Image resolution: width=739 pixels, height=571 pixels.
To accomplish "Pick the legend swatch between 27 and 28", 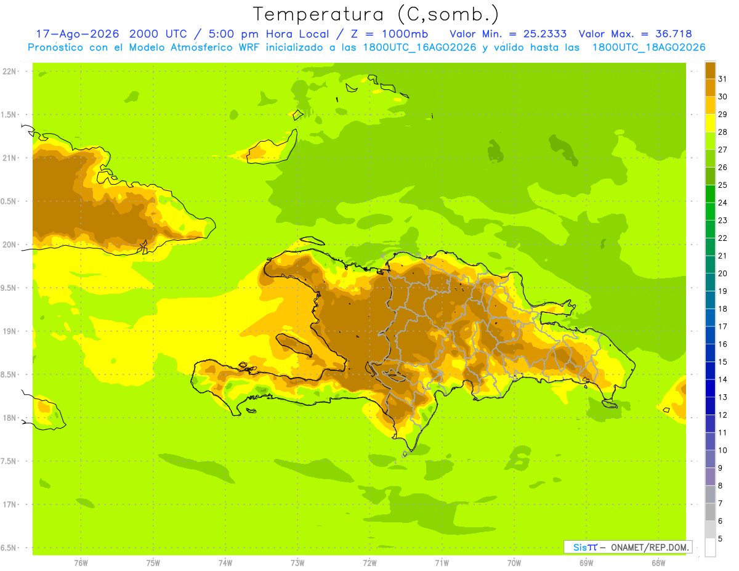I will pos(710,140).
